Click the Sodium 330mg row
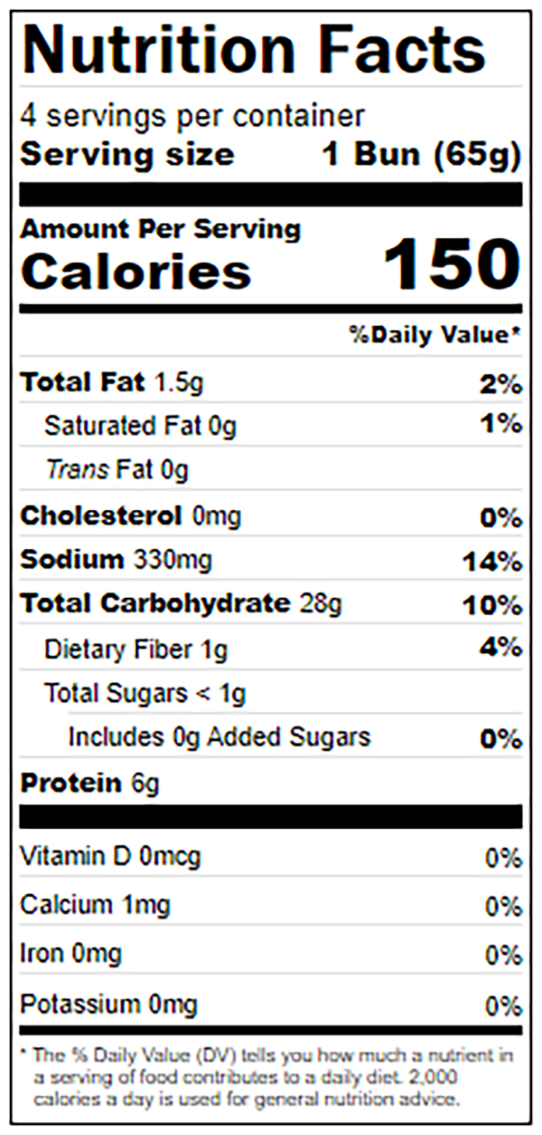542x1135 pixels. [x=271, y=560]
